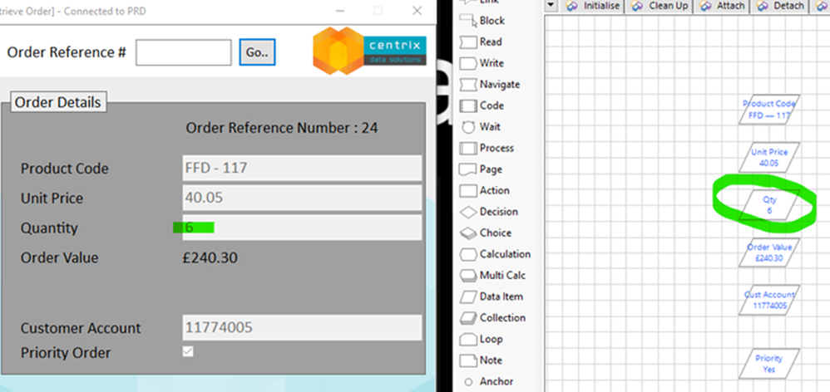Screen dimensions: 830x392
Task: Select the Calculation stage tool
Action: [x=495, y=254]
